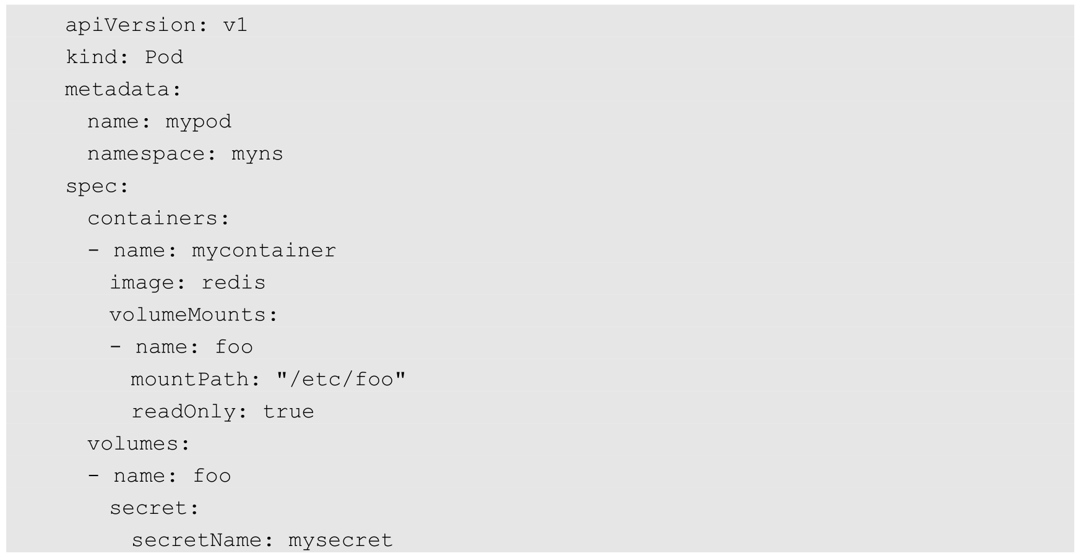Place cursor on mypod name value

(198, 122)
